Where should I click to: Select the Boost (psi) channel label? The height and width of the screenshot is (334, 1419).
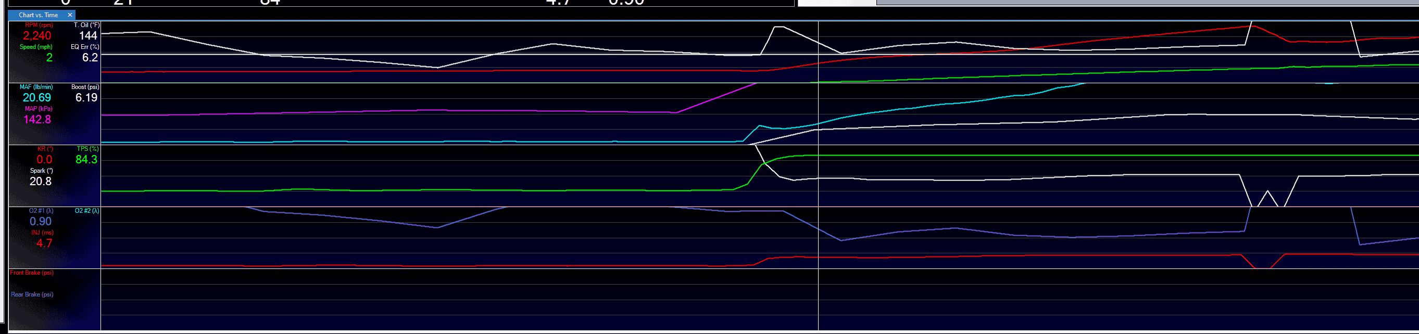[x=85, y=87]
